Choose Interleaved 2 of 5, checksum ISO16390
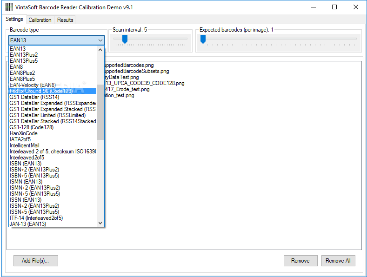Screen dimensions: 367x277 tap(53, 152)
